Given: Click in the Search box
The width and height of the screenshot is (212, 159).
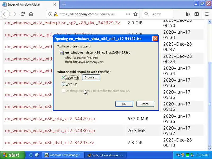Looking at the screenshot, I should 157,14.
